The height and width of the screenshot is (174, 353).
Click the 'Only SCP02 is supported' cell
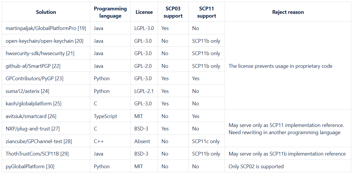256,166
